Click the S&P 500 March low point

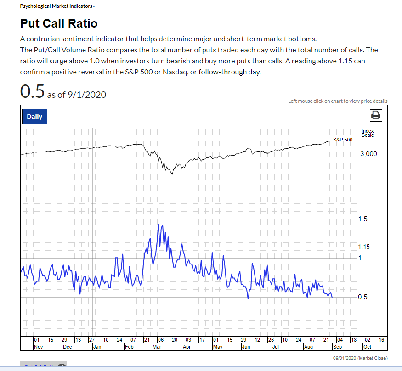pos(172,174)
